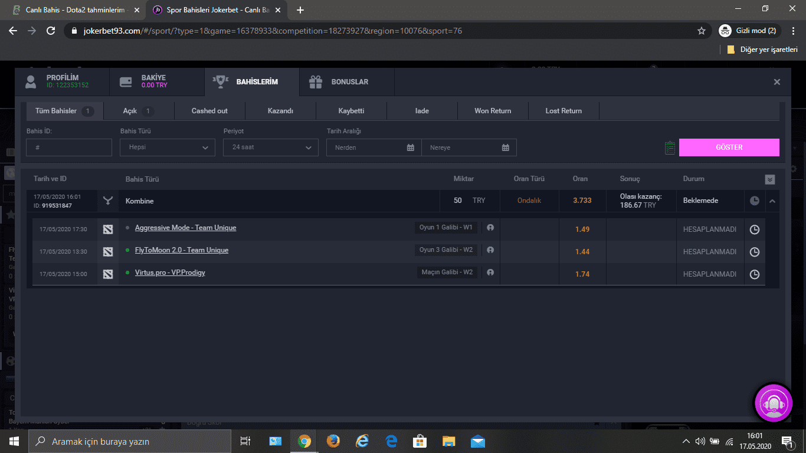The image size is (806, 453).
Task: Click the total odds 3.733
Action: [x=582, y=201]
